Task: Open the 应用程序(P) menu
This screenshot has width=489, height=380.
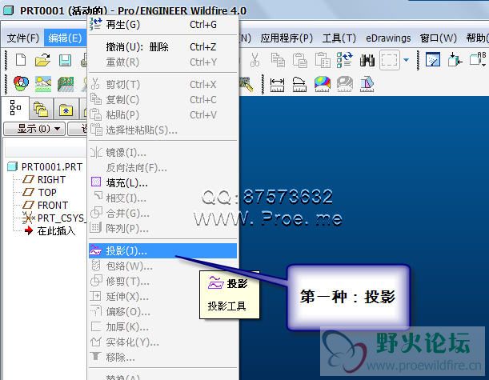Action: tap(287, 38)
